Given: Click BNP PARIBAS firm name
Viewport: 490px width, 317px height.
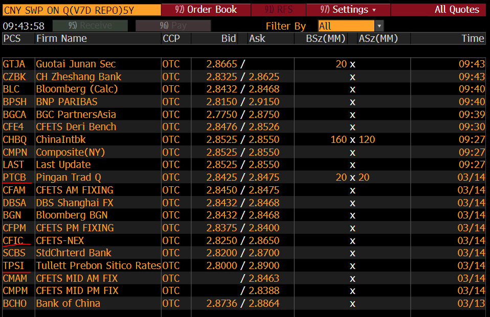Looking at the screenshot, I should (x=67, y=102).
